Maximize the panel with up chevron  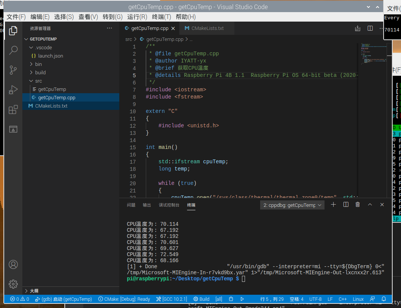(x=370, y=205)
